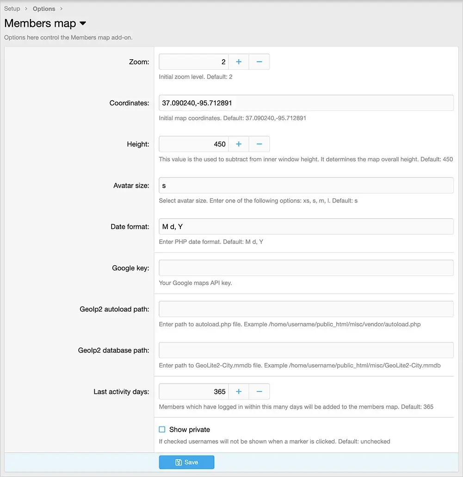Go to Setup in breadcrumb
The width and height of the screenshot is (463, 477).
tap(12, 9)
